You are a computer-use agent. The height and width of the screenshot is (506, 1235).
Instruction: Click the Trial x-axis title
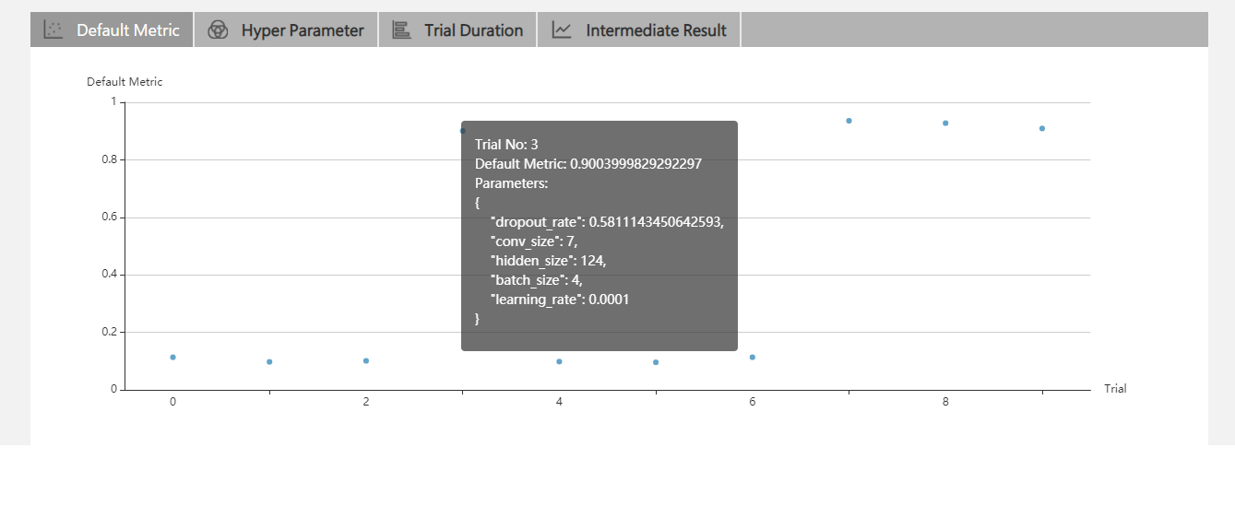coord(1115,389)
